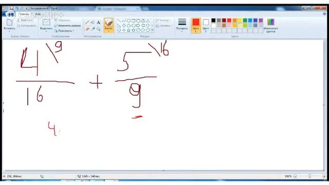Choose the Oval callout shape

tap(143, 30)
